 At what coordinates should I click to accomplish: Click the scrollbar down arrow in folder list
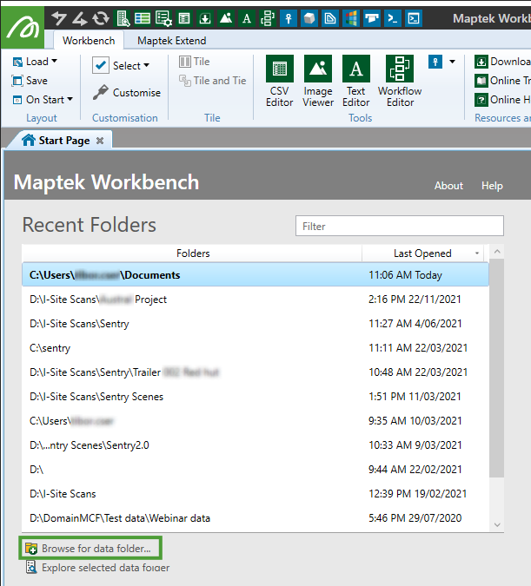coord(497,524)
